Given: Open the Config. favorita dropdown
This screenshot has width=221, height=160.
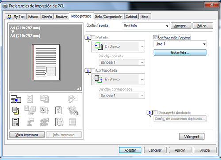Looking at the screenshot, I should coord(146,26).
